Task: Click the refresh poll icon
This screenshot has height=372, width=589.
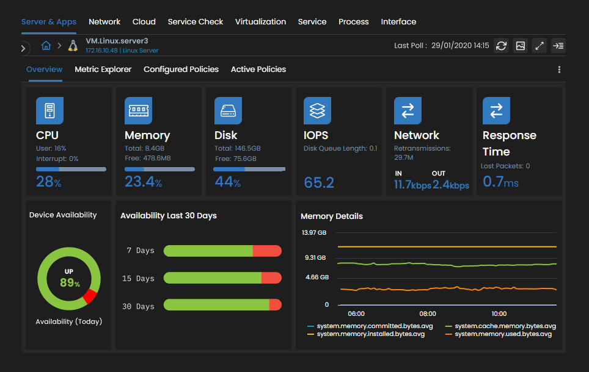Action: [x=501, y=46]
